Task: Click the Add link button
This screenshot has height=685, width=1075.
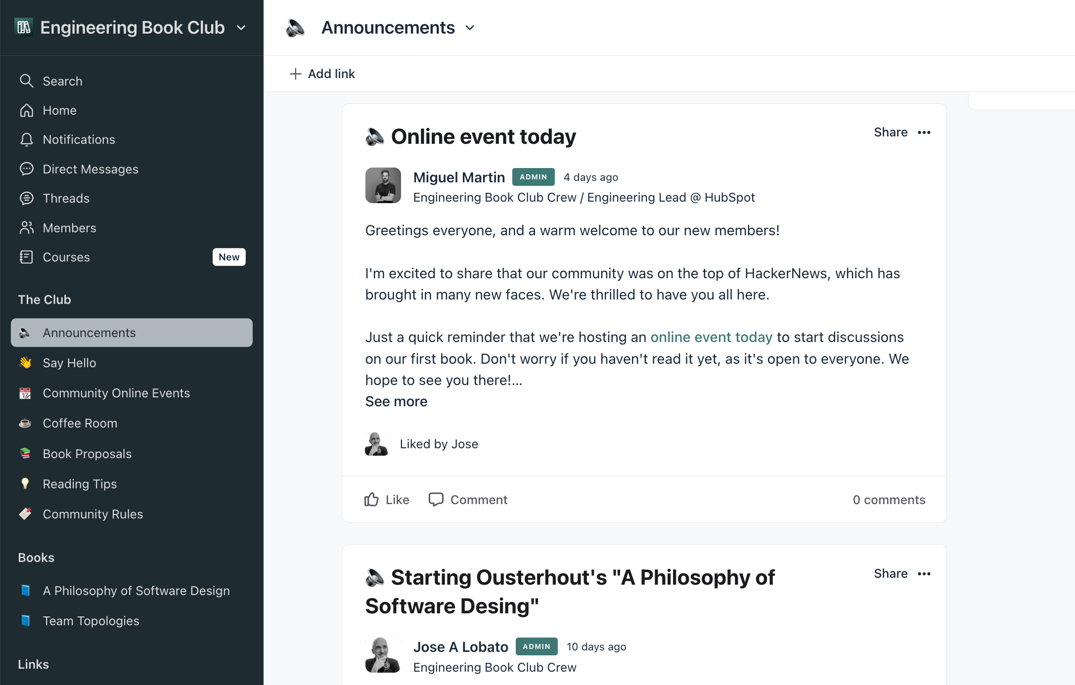Action: tap(322, 74)
